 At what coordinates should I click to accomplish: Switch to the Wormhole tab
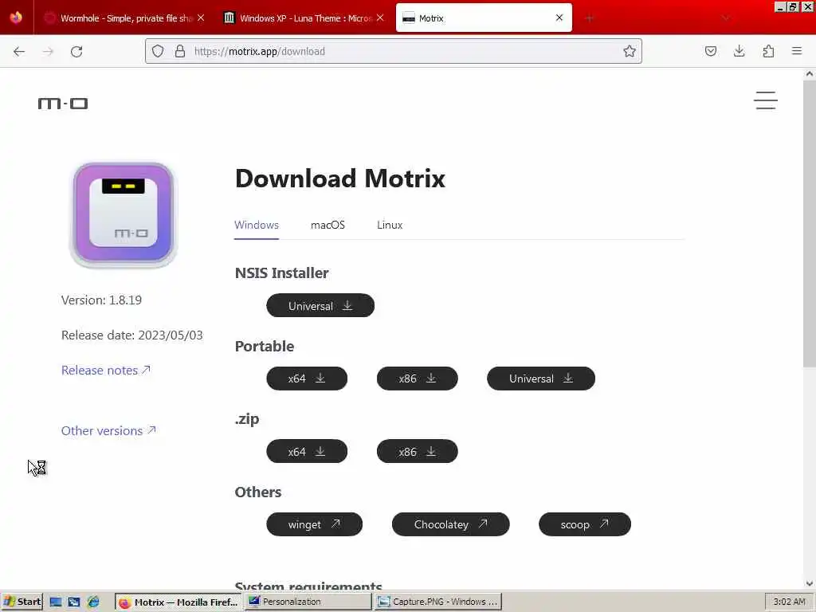coord(124,18)
